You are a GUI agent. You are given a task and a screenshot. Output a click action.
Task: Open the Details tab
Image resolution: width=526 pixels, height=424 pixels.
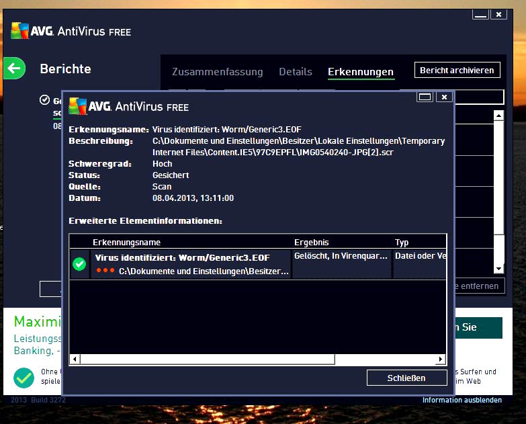coord(296,72)
